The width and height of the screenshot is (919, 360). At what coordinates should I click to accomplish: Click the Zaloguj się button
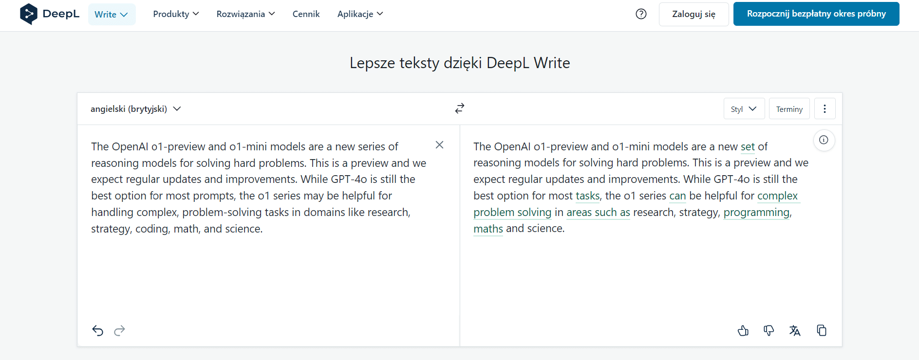[x=694, y=14]
